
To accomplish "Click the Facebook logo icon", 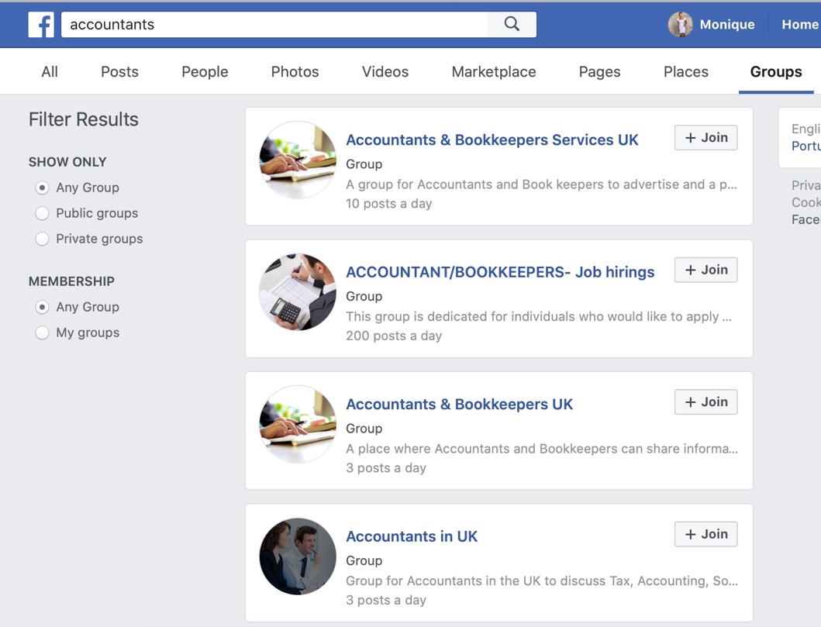I will coord(41,25).
